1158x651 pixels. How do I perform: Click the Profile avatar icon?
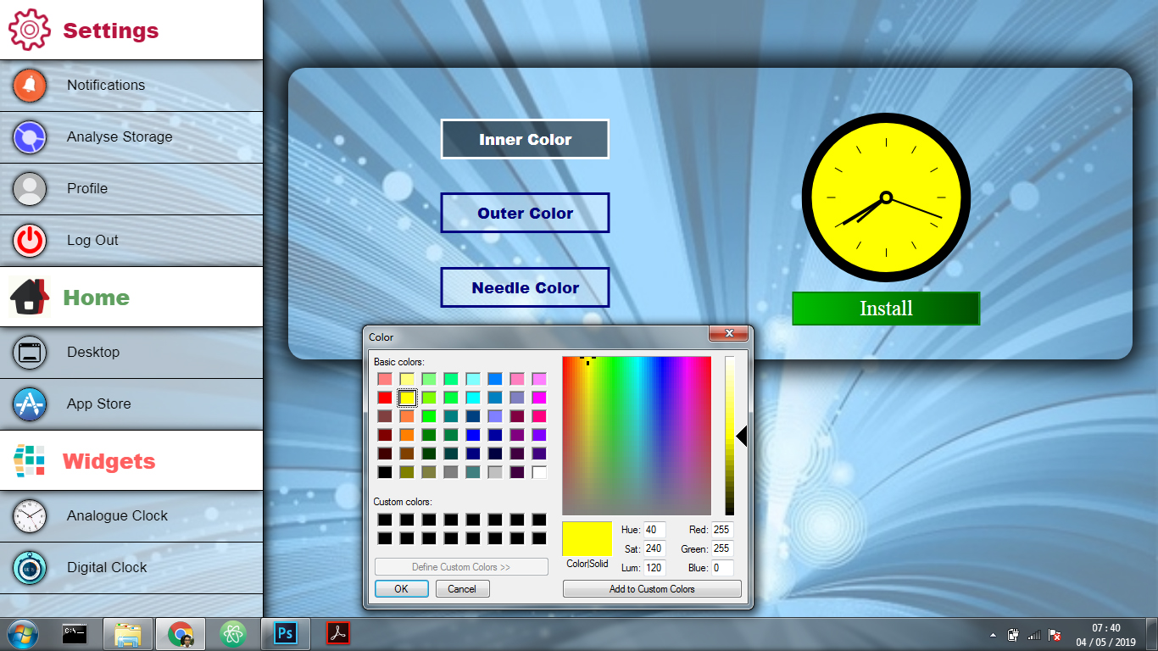[x=30, y=188]
